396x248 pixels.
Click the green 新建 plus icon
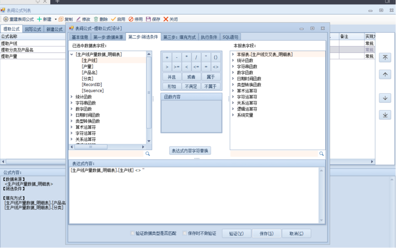coord(39,19)
